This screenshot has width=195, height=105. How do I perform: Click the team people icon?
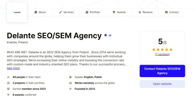click(x=8, y=77)
